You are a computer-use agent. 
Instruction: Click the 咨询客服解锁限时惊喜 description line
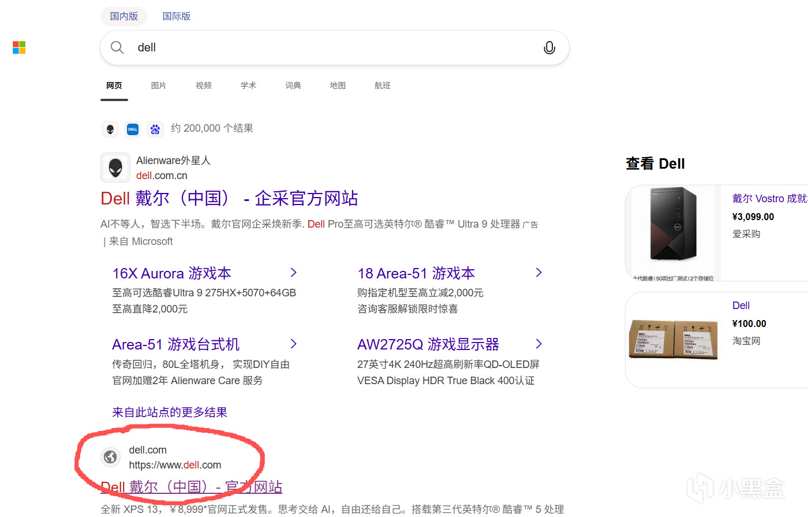click(407, 309)
